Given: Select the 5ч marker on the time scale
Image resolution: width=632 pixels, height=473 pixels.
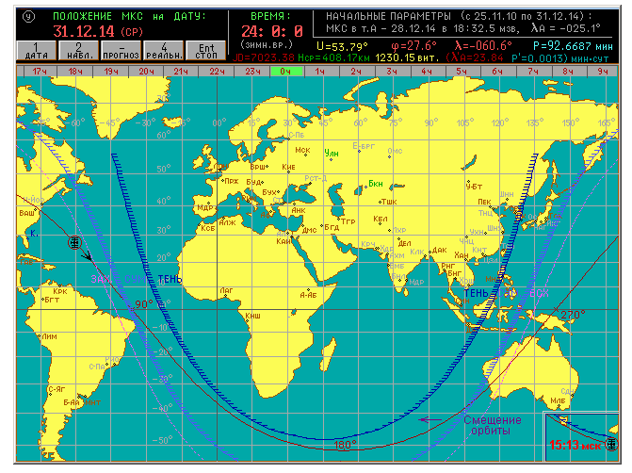Looking at the screenshot, I should point(462,72).
